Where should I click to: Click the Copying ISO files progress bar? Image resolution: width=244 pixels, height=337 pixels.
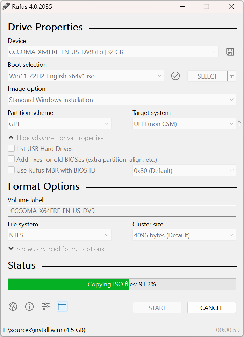[122, 284]
